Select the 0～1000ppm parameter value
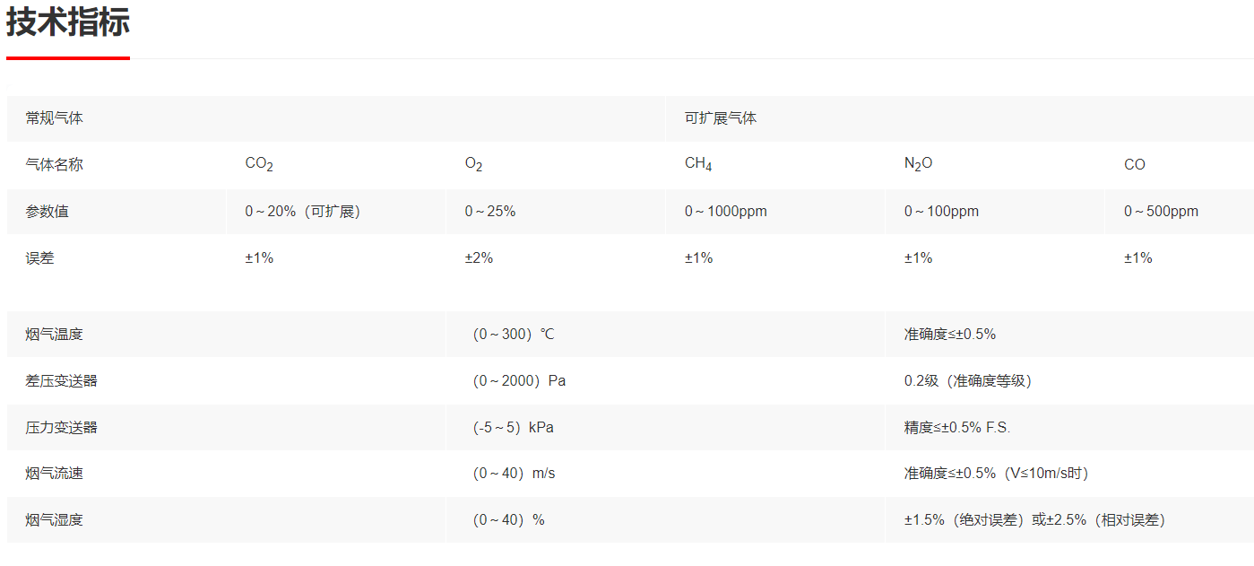 click(726, 212)
